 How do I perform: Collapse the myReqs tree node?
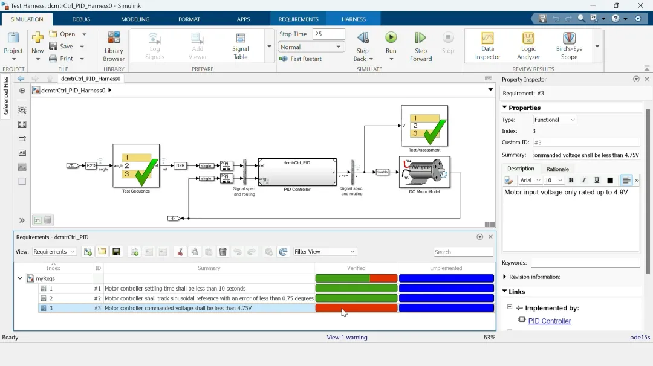coord(19,278)
